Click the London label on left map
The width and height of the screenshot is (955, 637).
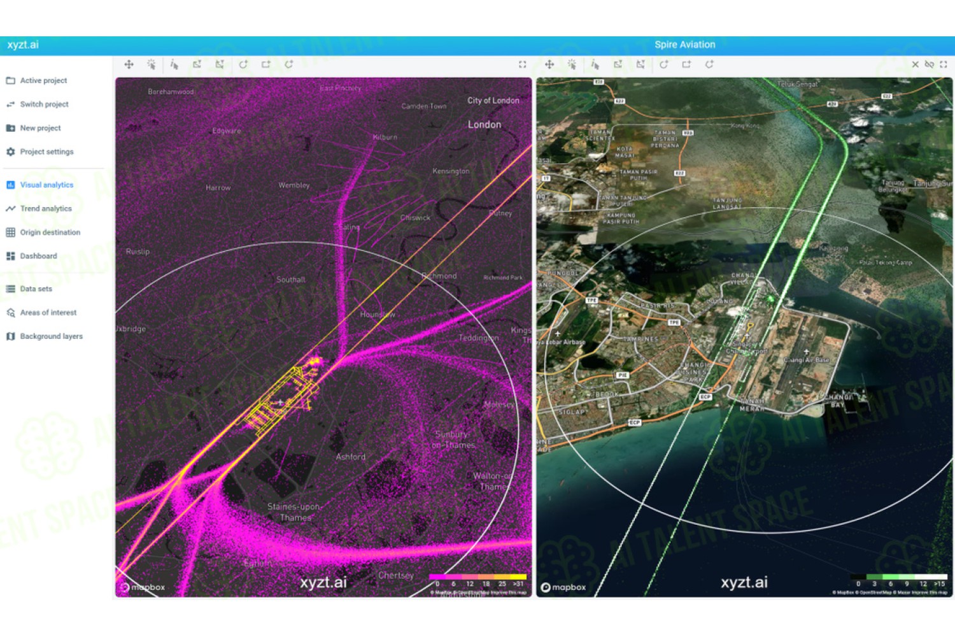[485, 125]
